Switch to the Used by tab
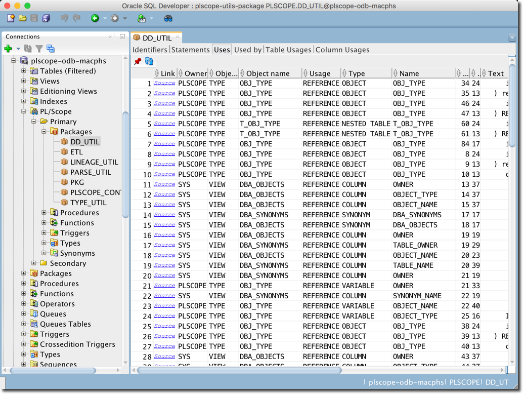Image resolution: width=523 pixels, height=394 pixels. [x=247, y=50]
